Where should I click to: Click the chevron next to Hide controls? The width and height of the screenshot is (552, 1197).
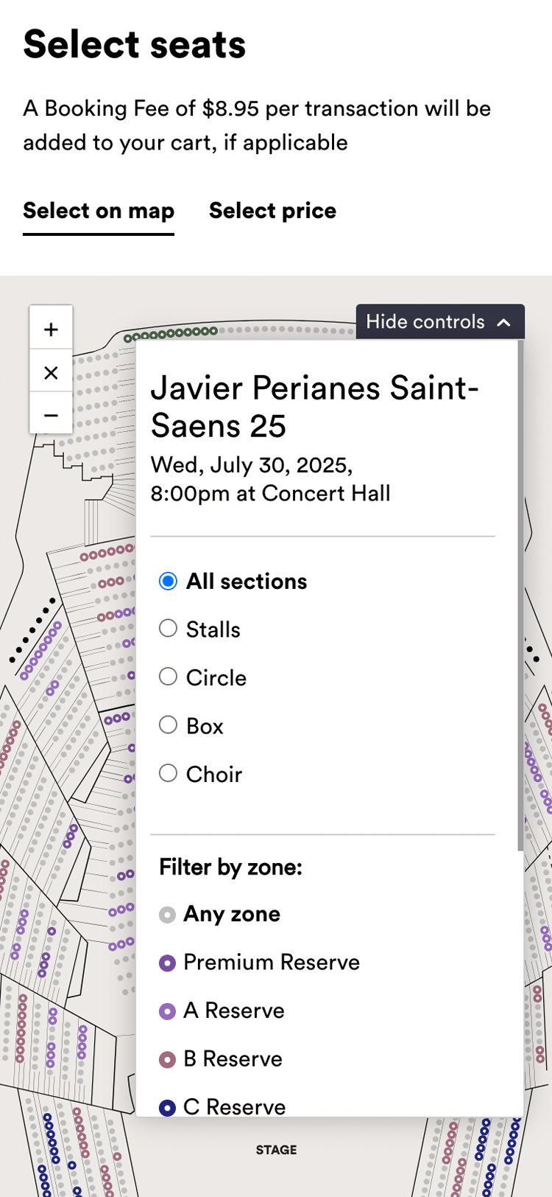[504, 322]
